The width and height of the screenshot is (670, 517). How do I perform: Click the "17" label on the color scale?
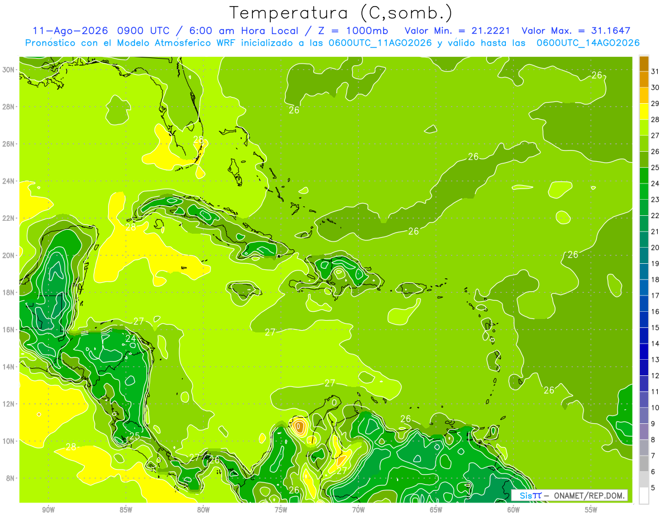pos(655,296)
